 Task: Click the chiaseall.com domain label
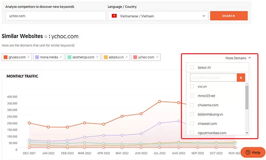point(207,124)
